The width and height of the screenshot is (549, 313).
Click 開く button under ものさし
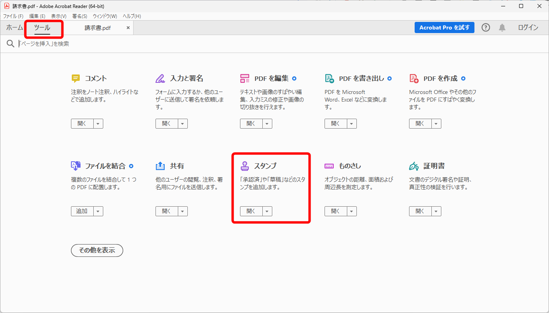[336, 211]
